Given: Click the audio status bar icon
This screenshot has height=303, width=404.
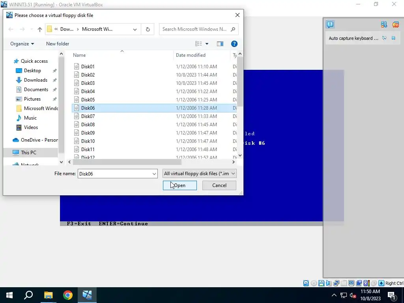Looking at the screenshot, I should pyautogui.click(x=329, y=283).
